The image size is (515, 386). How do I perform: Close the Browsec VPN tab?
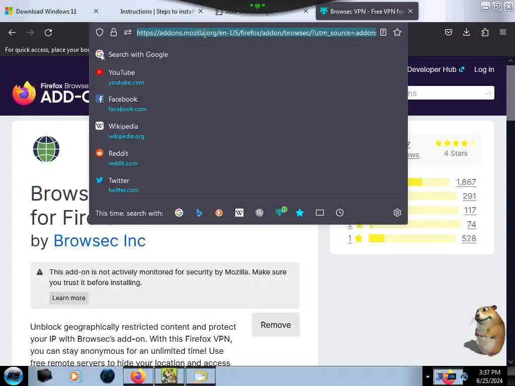[x=410, y=11]
